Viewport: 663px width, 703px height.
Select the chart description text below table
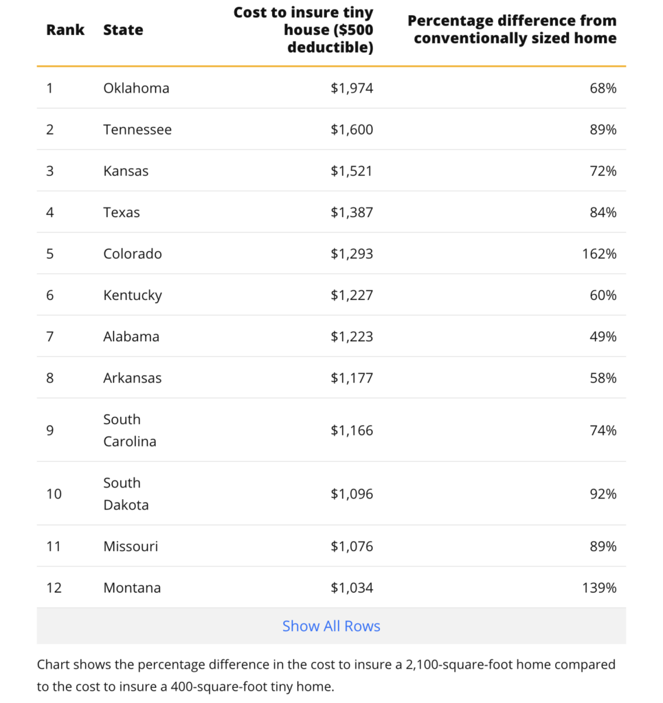[x=326, y=673]
